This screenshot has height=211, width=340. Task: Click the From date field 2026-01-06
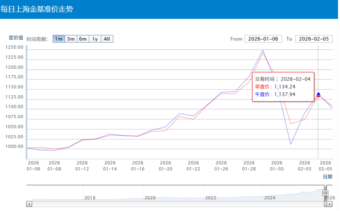tap(263, 39)
